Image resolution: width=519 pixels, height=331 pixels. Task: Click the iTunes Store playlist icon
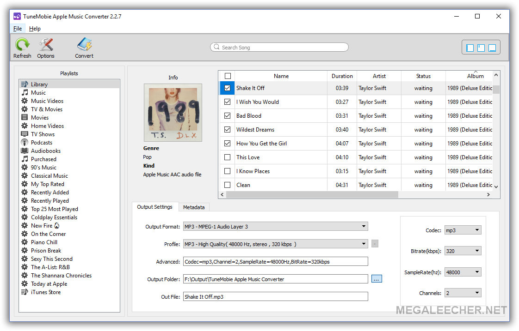[x=25, y=292]
